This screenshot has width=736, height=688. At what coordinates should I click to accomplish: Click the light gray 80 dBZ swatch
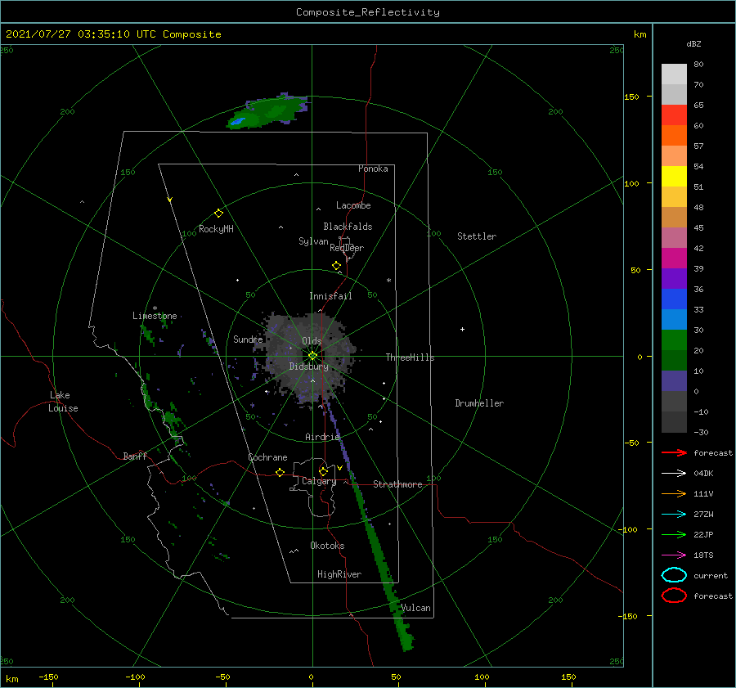click(674, 74)
